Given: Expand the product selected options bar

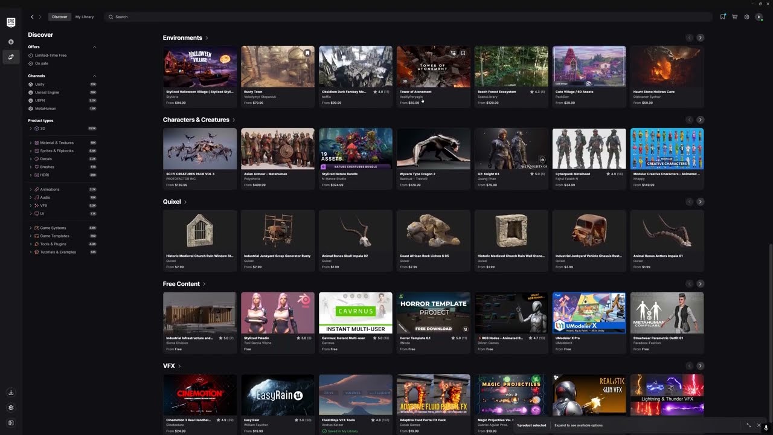Looking at the screenshot, I should [x=749, y=425].
